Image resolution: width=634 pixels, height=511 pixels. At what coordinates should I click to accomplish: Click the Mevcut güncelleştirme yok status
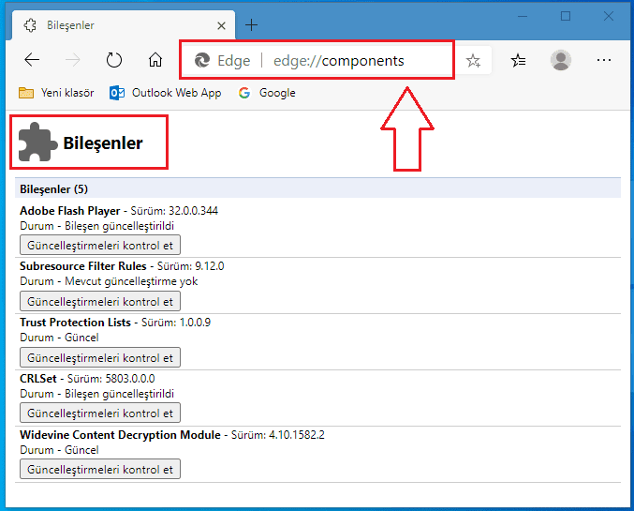tap(131, 281)
